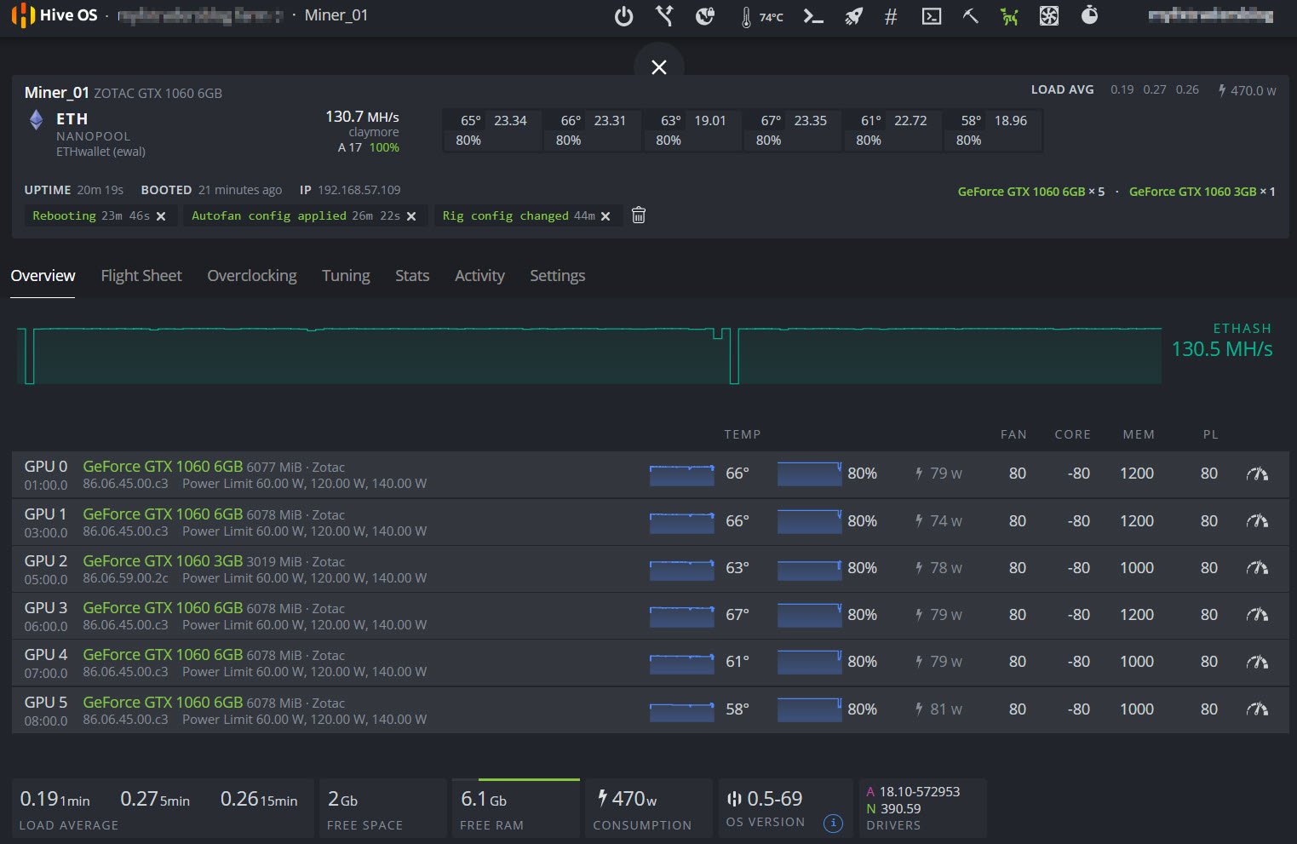This screenshot has width=1297, height=844.
Task: Open GPU 5 overclock gauge icon
Action: [1257, 709]
